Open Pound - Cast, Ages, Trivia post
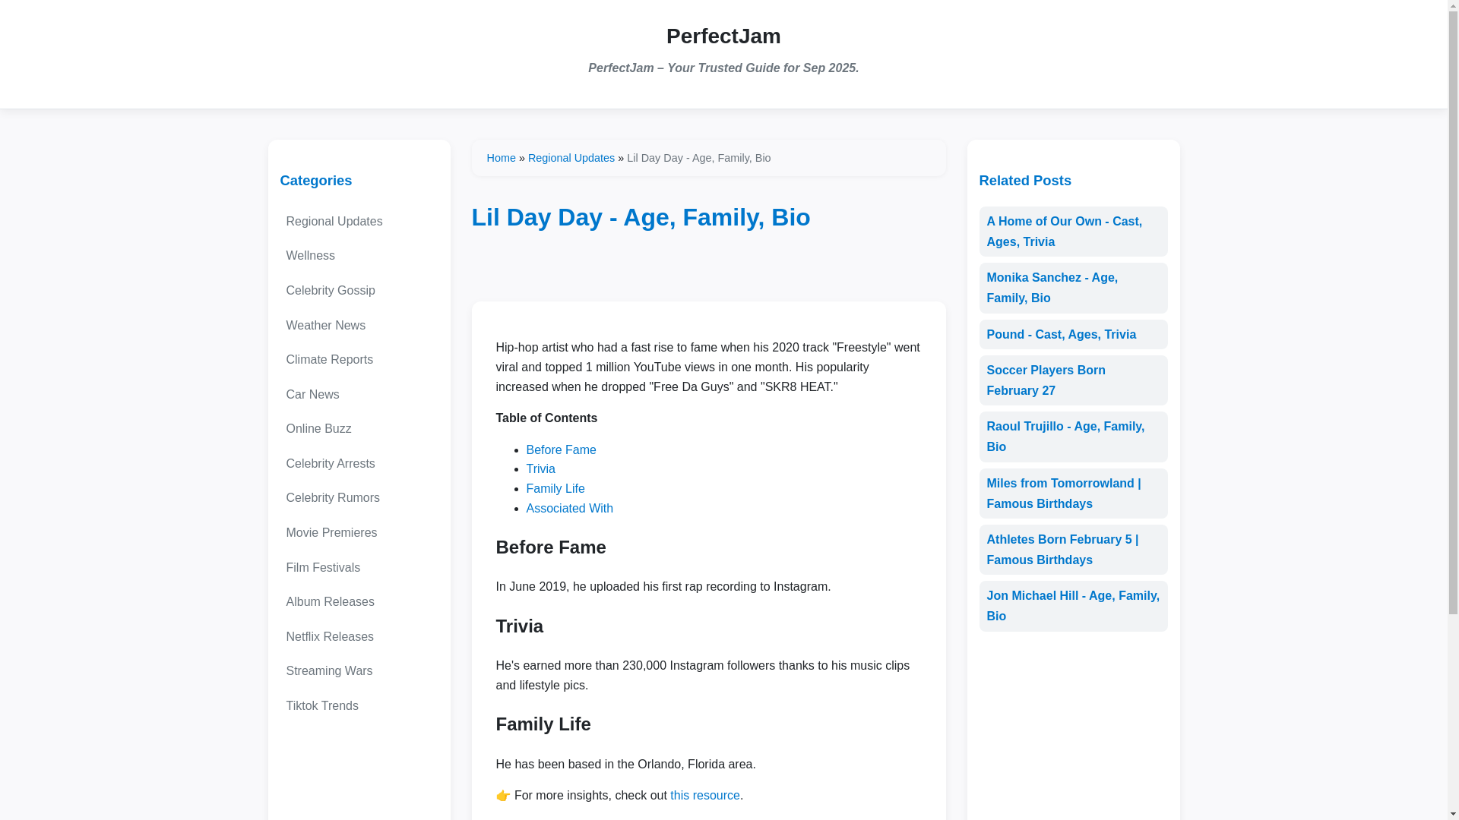This screenshot has height=820, width=1459. point(1073,335)
